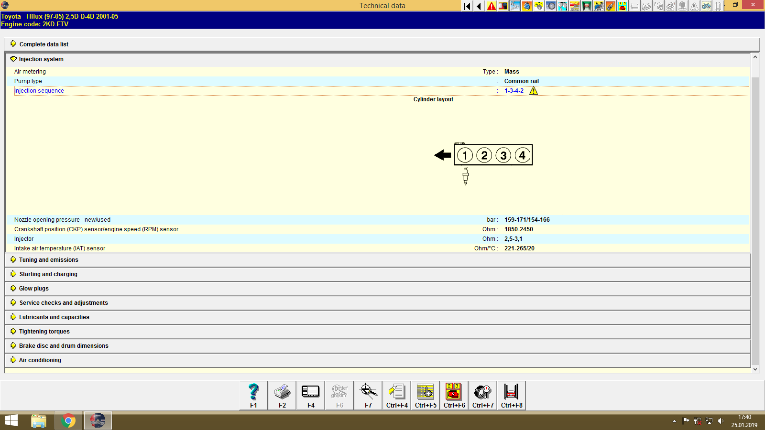Image resolution: width=765 pixels, height=430 pixels.
Task: Expand the Tightening torques section
Action: coord(44,331)
